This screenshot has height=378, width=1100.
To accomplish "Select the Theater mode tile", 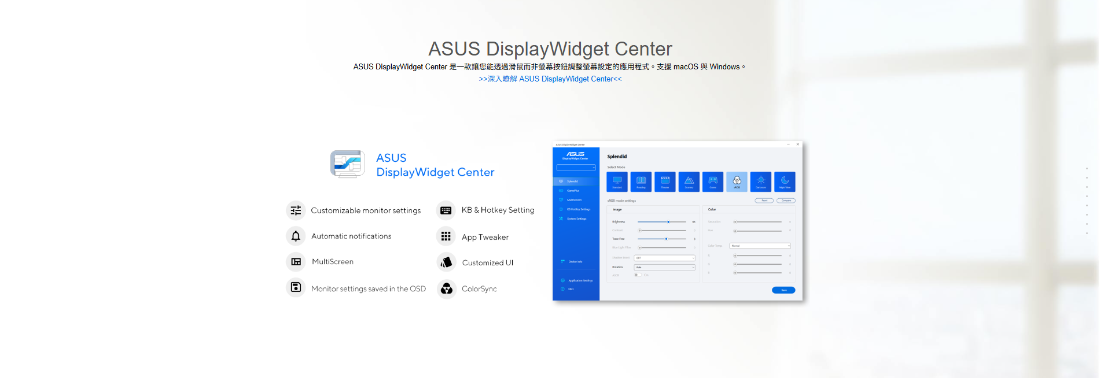I will (x=665, y=181).
